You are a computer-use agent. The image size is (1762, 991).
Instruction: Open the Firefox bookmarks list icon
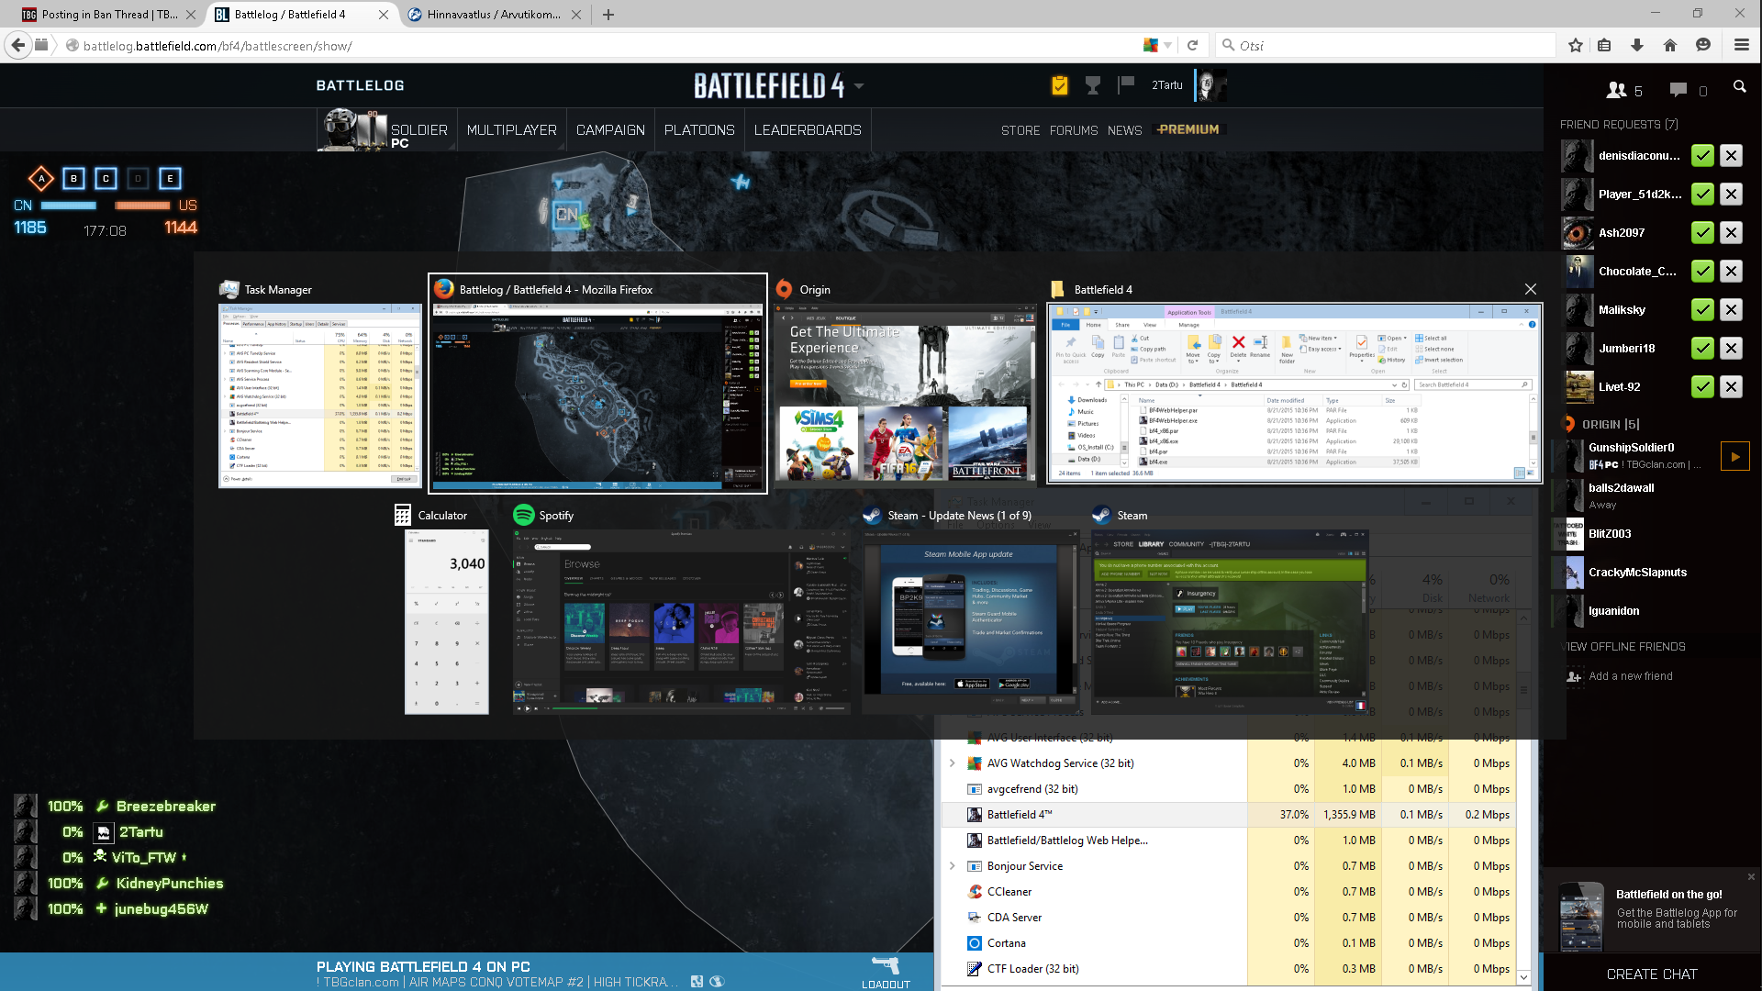1604,45
